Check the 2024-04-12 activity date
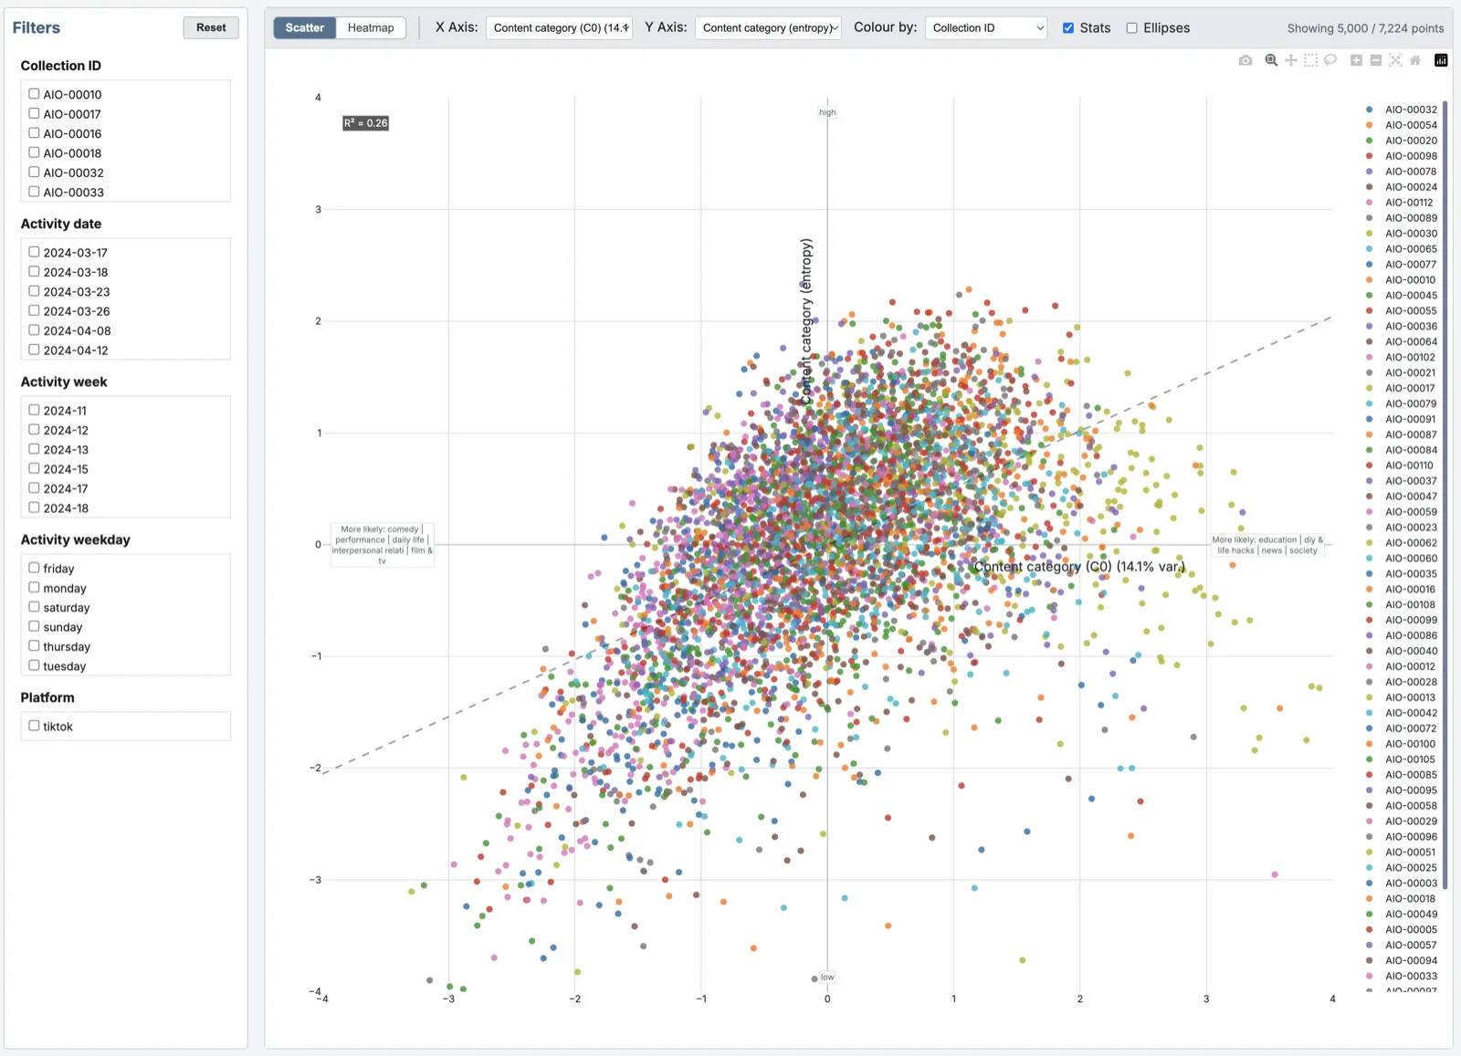Viewport: 1461px width, 1056px height. click(34, 350)
